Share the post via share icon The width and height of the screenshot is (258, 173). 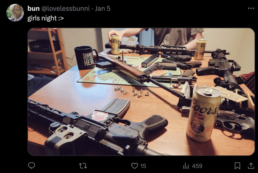click(251, 166)
